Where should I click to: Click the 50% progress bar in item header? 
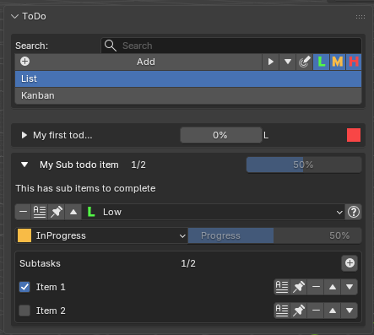click(304, 165)
